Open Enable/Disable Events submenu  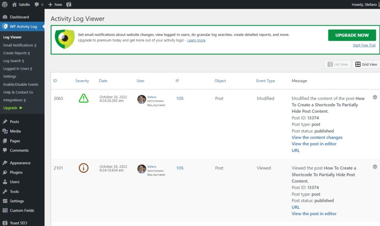(x=21, y=84)
